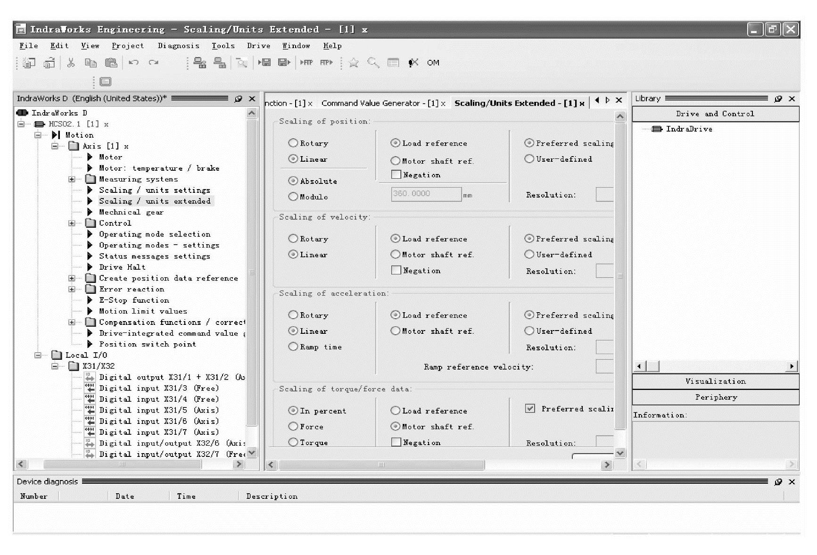Click the load parameters disk icon

pos(264,62)
